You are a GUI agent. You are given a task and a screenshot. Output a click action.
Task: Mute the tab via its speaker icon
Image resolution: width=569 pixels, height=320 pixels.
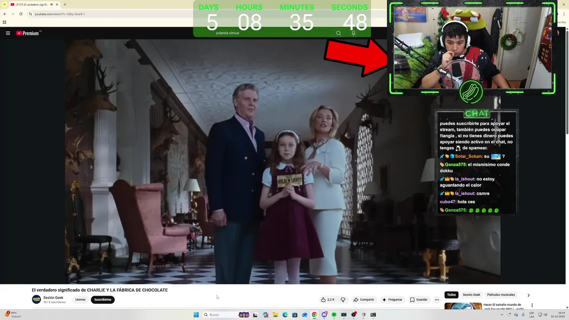coord(52,4)
